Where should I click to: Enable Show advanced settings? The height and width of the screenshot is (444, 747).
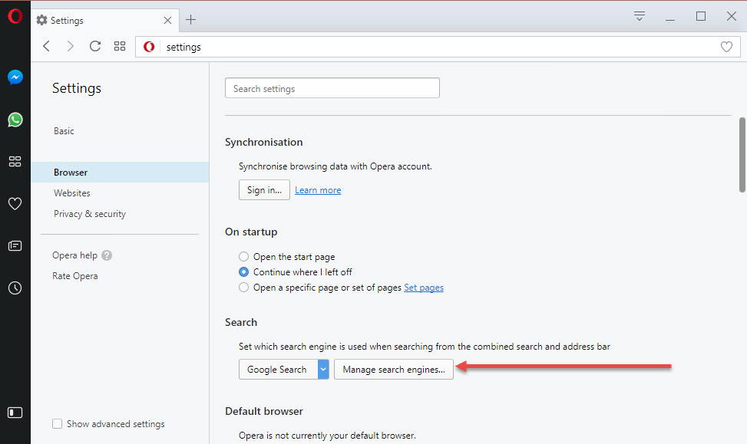coord(57,423)
